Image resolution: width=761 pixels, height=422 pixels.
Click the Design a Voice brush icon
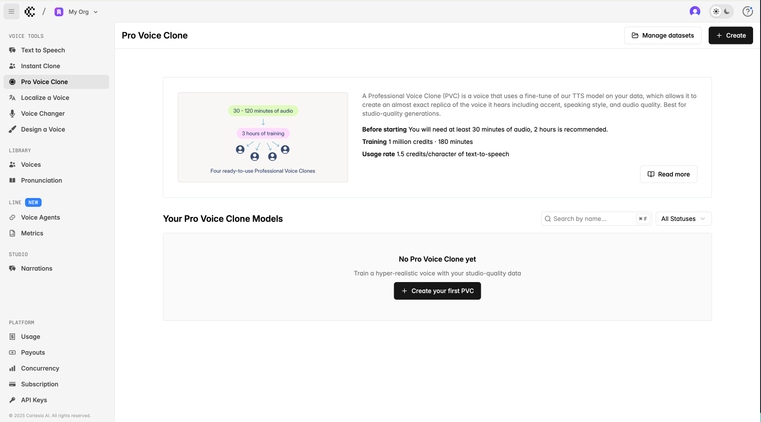(x=12, y=129)
